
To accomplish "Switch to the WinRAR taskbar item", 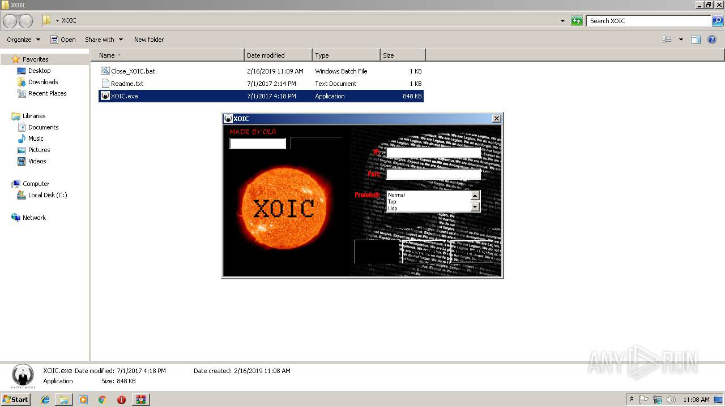I will 140,400.
